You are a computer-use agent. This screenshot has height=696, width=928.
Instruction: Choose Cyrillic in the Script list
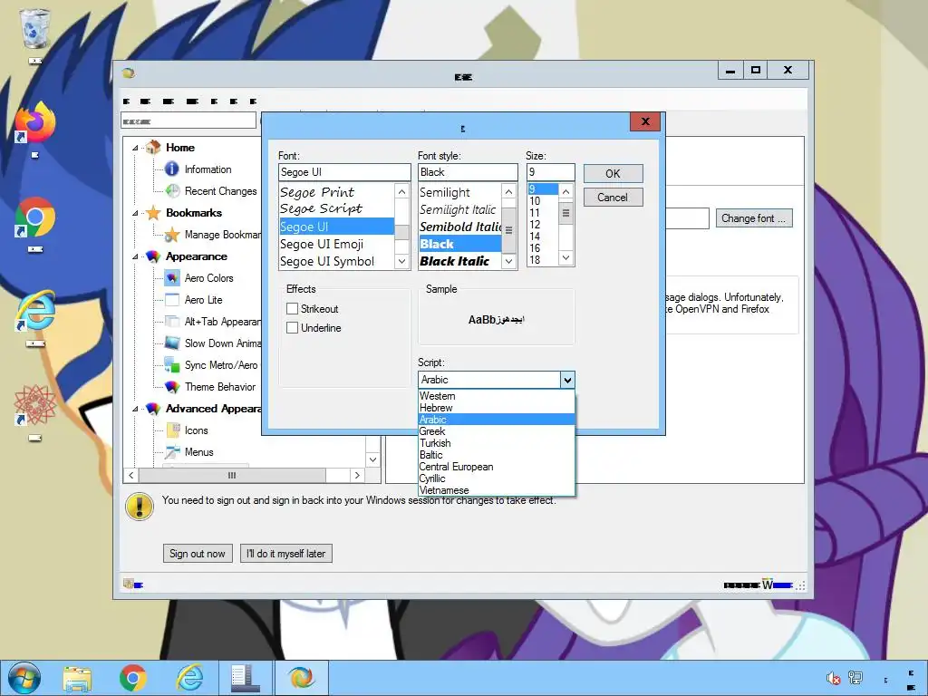point(497,478)
